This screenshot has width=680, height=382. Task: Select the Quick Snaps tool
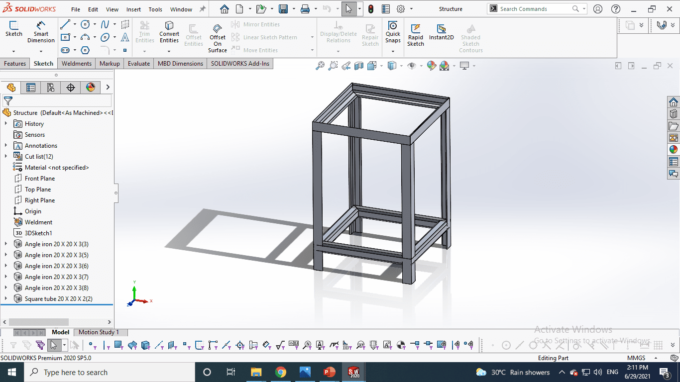(x=393, y=32)
